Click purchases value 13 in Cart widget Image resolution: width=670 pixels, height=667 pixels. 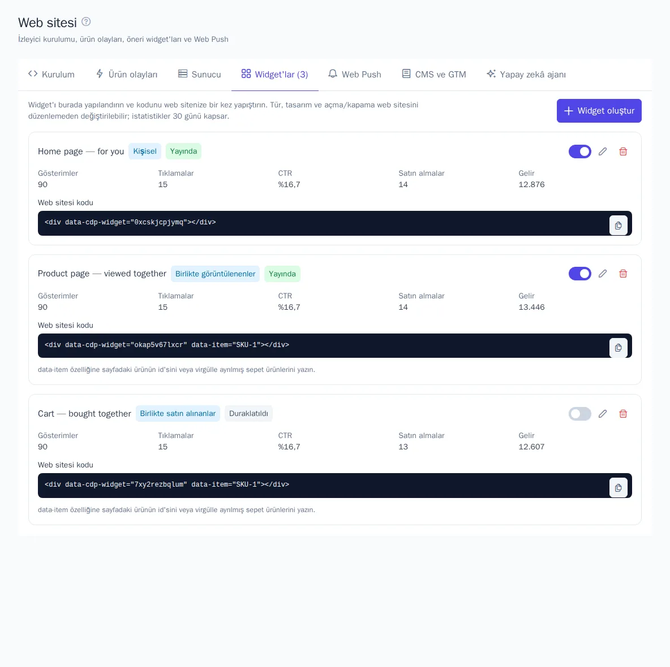[x=403, y=447]
